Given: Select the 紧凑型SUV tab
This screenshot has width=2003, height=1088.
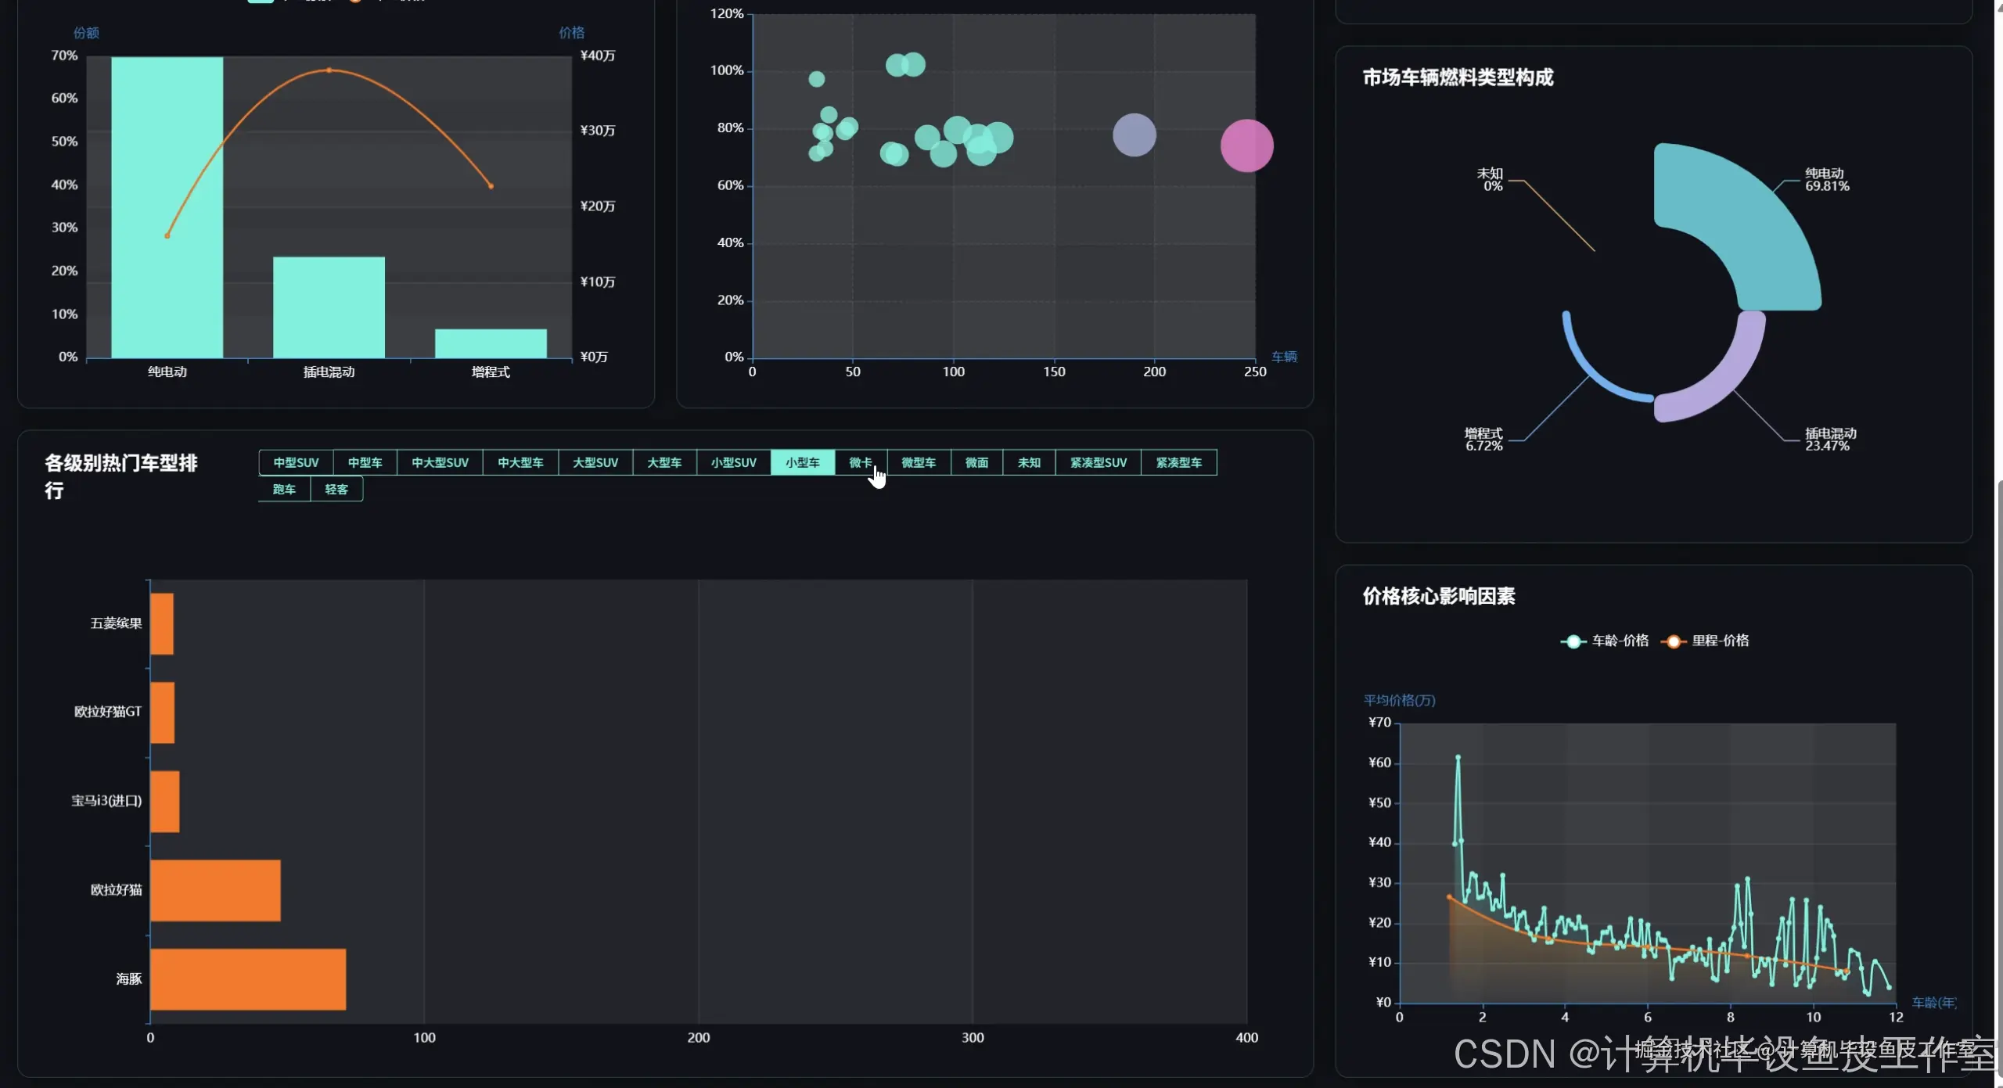Looking at the screenshot, I should (x=1098, y=462).
